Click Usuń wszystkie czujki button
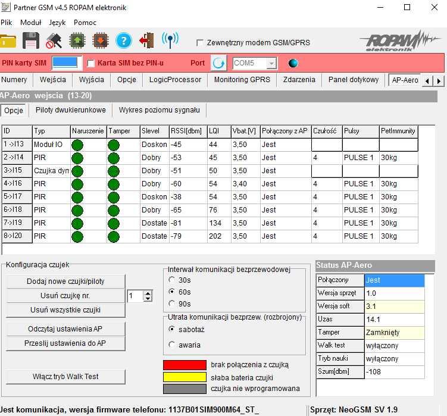The height and width of the screenshot is (416, 447). tap(65, 310)
